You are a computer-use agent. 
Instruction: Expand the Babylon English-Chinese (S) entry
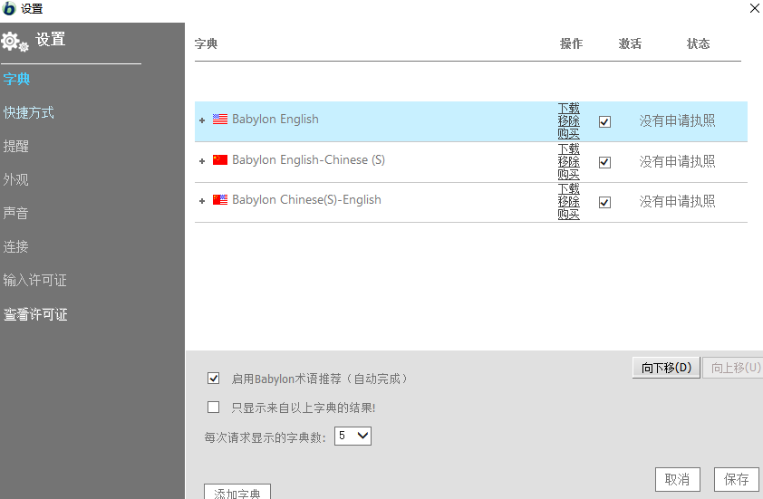[x=202, y=161]
